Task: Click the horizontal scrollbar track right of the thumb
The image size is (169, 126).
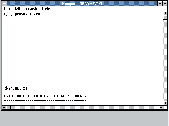Action: (84, 107)
